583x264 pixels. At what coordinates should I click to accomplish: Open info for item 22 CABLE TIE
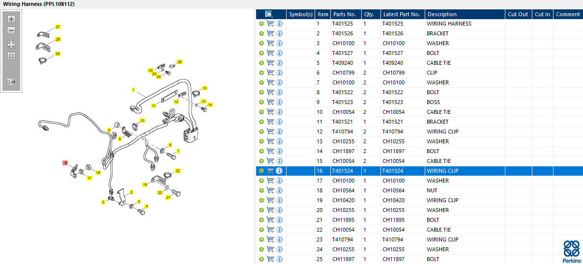tap(279, 230)
